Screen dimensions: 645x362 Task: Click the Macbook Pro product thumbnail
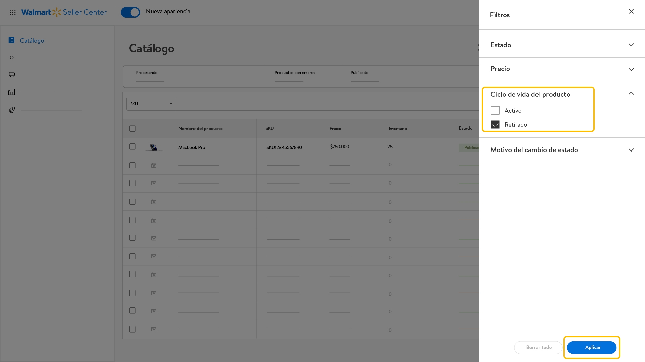tap(154, 147)
